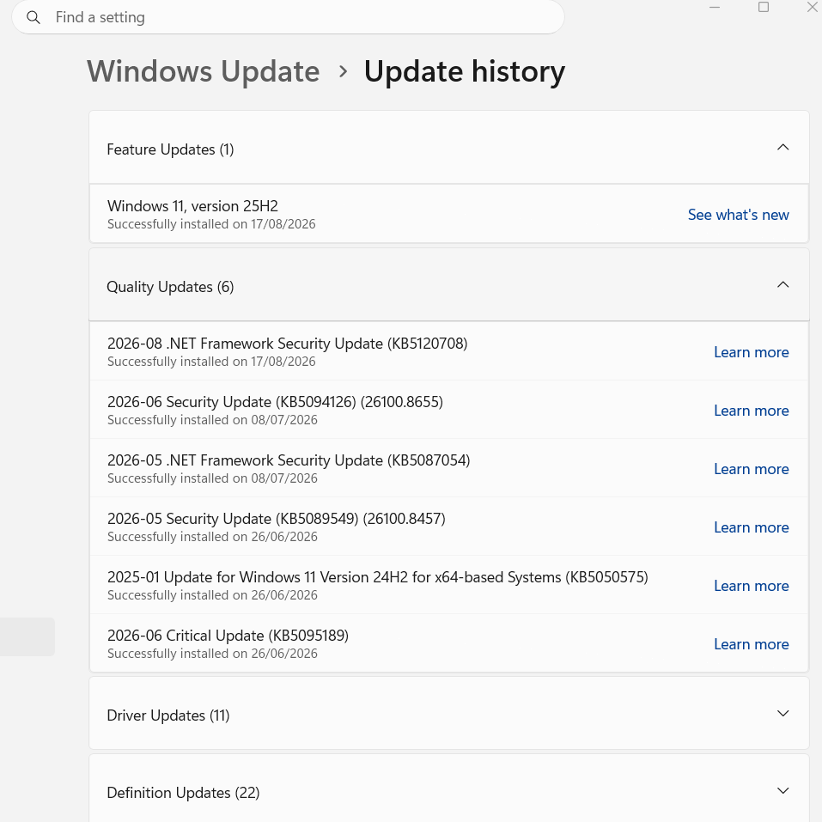822x822 pixels.
Task: Click Feature Updates (1) header text
Action: click(170, 149)
